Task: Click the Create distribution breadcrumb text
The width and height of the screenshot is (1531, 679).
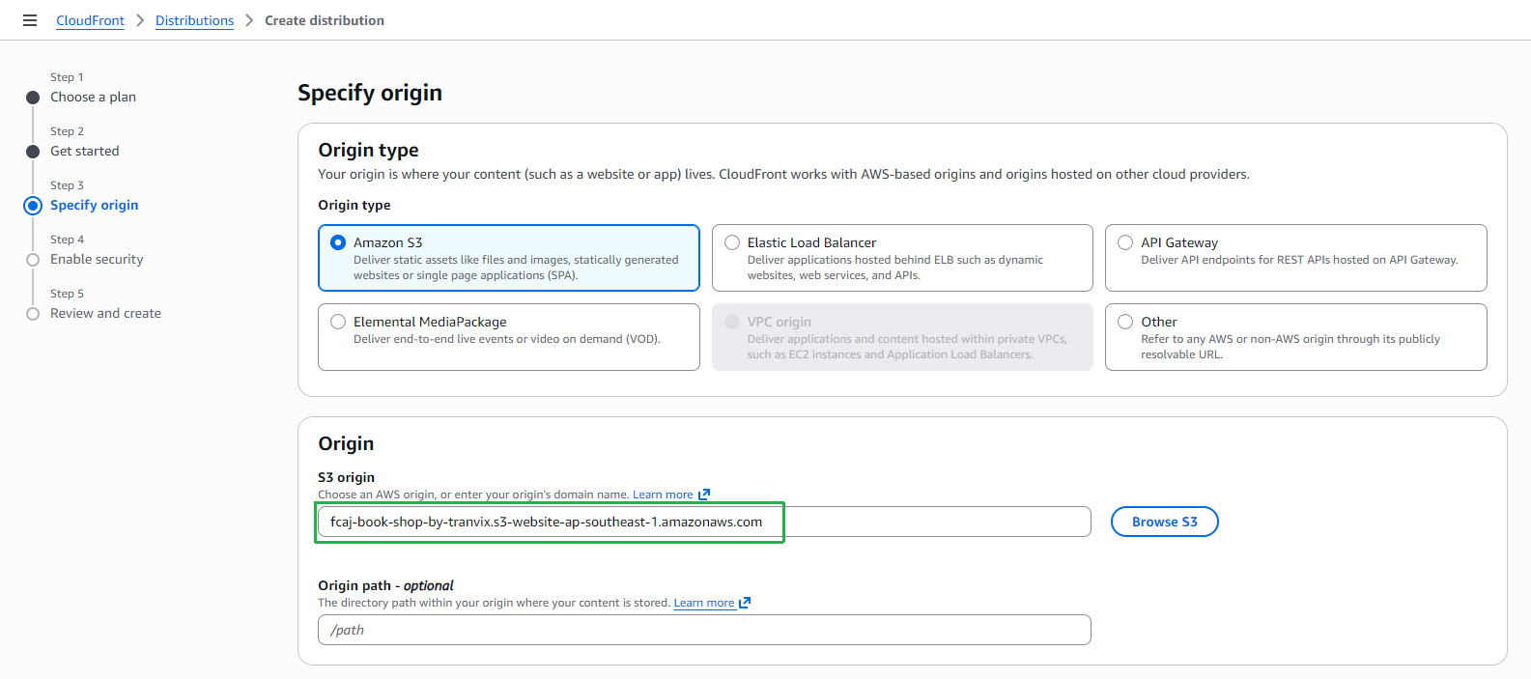Action: [325, 20]
